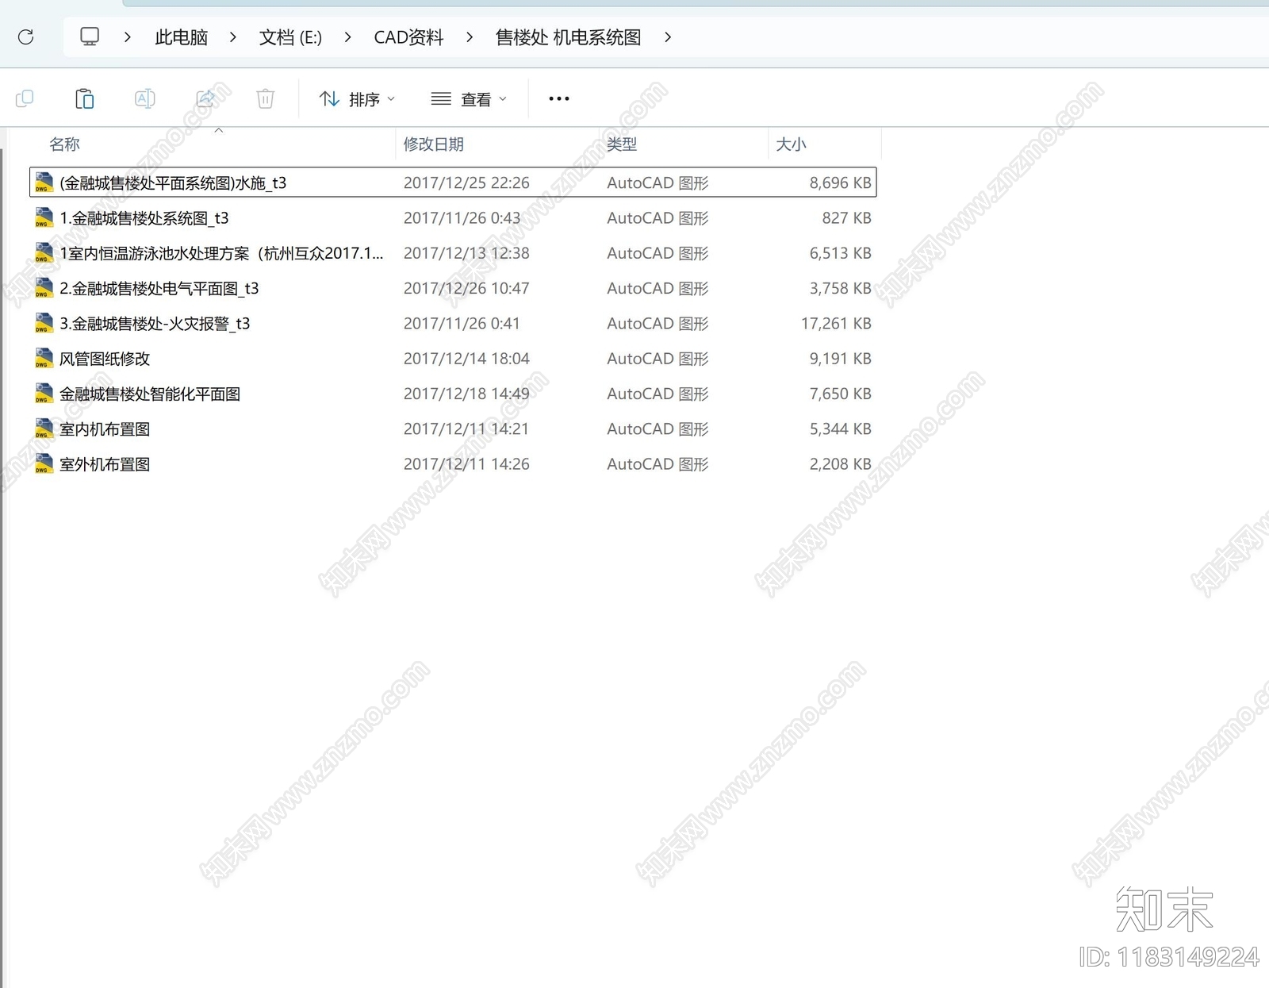The image size is (1269, 988).
Task: Navigate to 此电脑 in breadcrumb
Action: tap(182, 37)
